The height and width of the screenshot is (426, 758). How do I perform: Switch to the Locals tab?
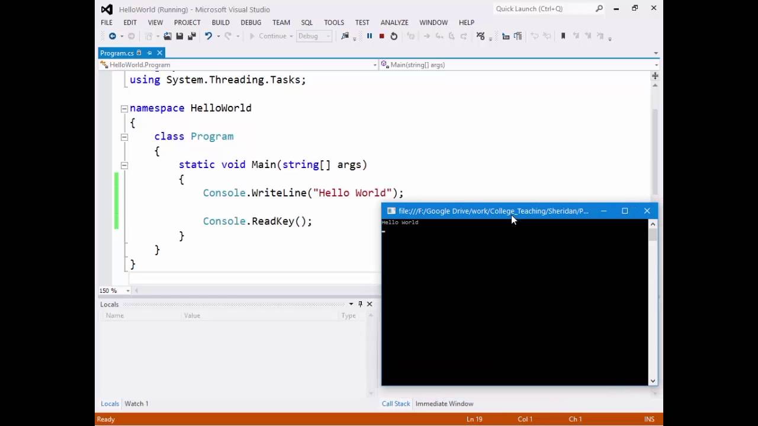110,404
